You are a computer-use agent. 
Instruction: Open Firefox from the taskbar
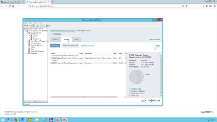(x=16, y=120)
